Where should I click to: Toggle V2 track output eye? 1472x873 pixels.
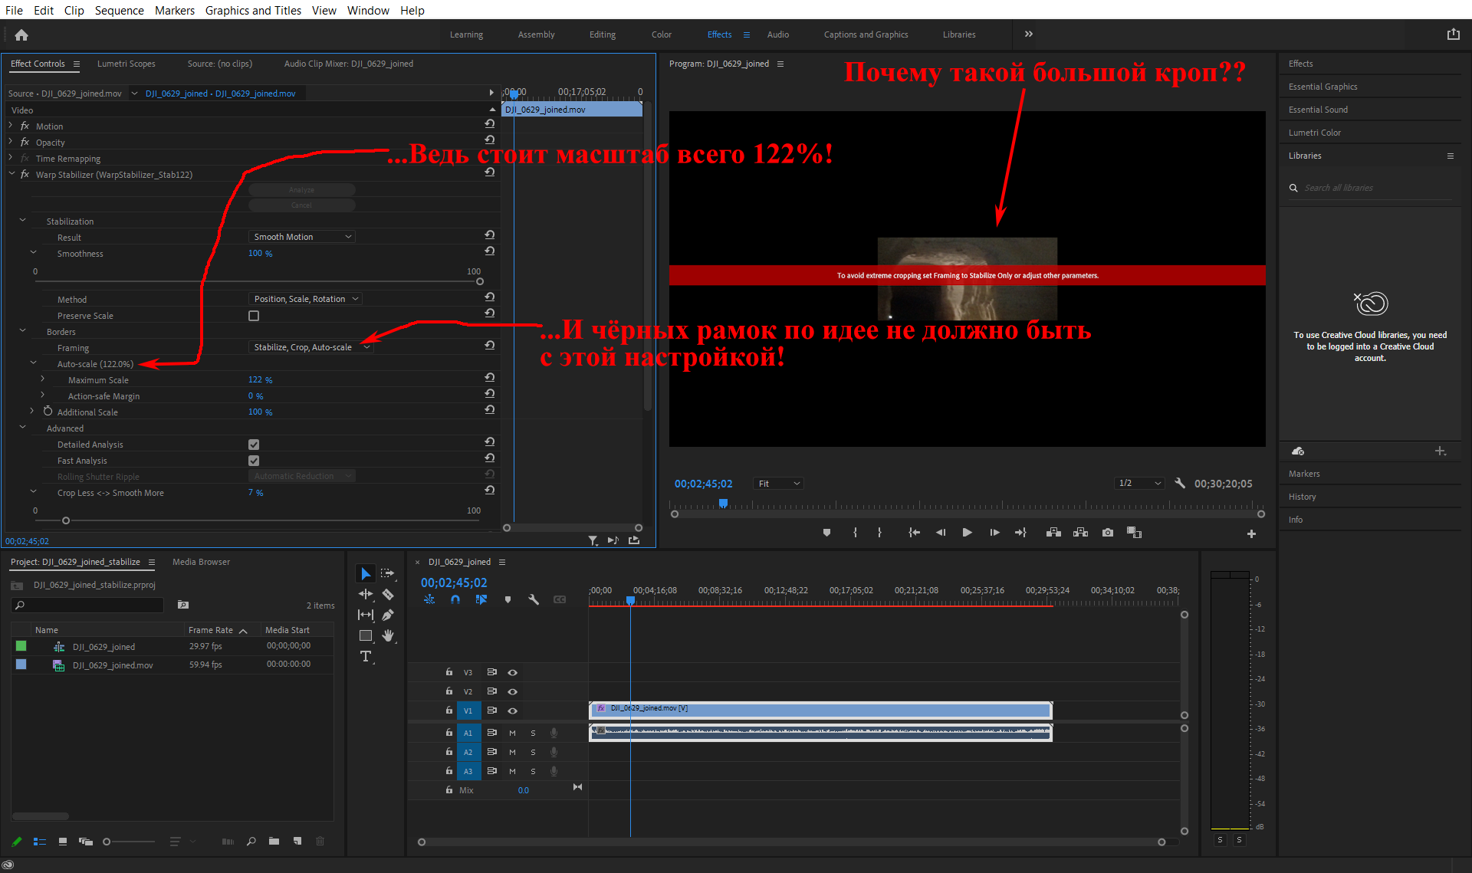tap(512, 691)
